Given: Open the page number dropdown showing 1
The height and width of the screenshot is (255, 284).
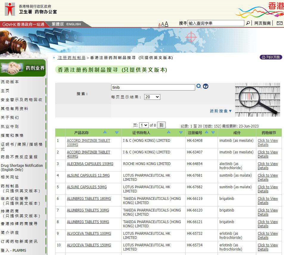Looking at the screenshot, I should point(144,125).
